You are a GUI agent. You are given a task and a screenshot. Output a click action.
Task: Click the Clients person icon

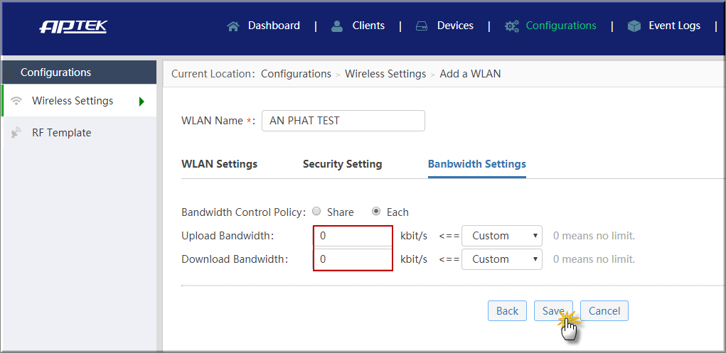point(337,26)
